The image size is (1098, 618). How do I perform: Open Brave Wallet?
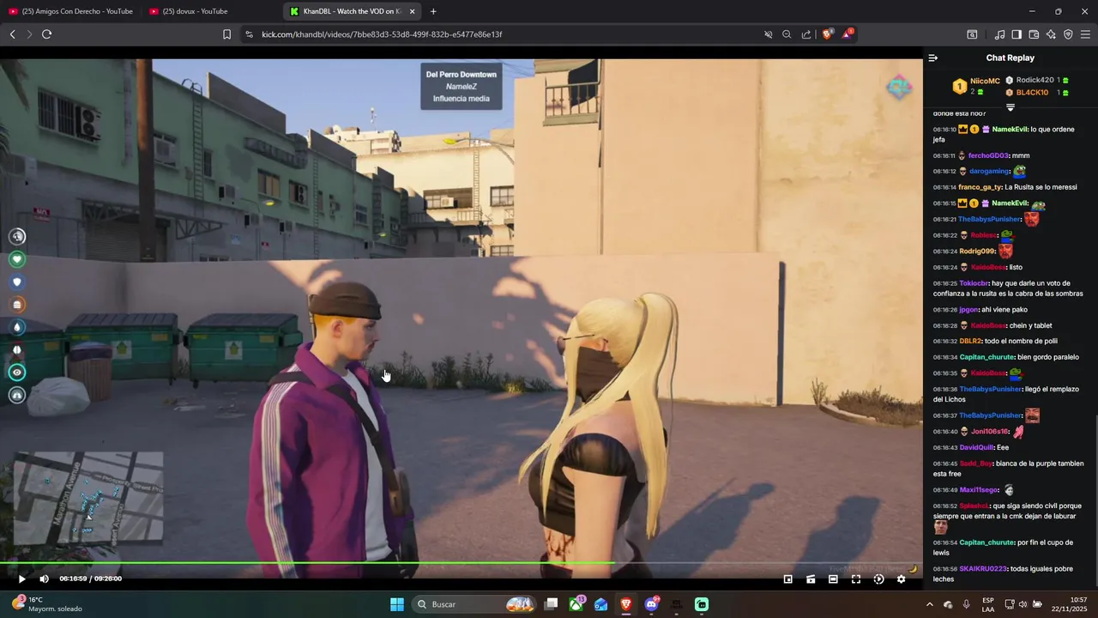(1034, 34)
